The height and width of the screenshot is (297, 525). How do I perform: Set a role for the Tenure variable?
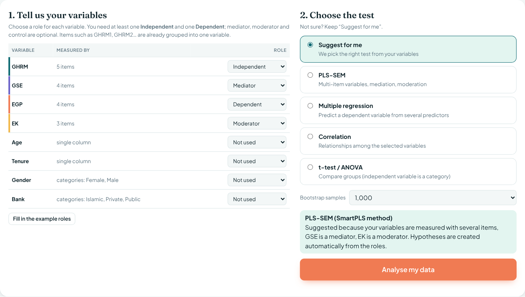[257, 161]
